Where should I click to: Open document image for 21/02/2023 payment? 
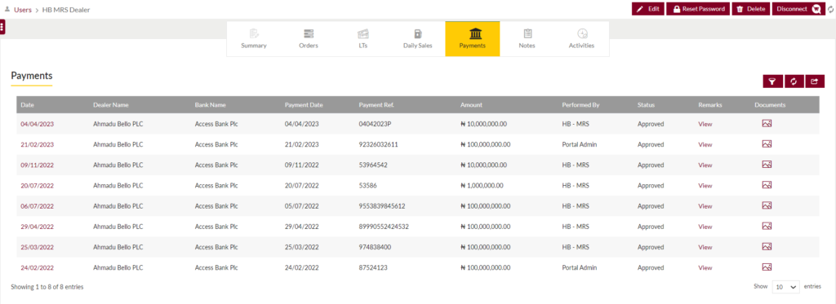[x=767, y=143]
